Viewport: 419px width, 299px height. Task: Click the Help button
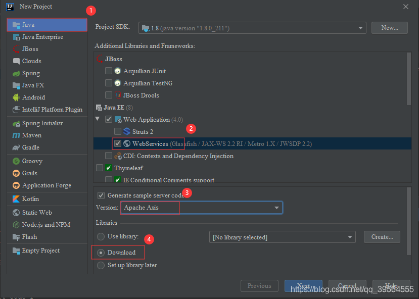391,286
